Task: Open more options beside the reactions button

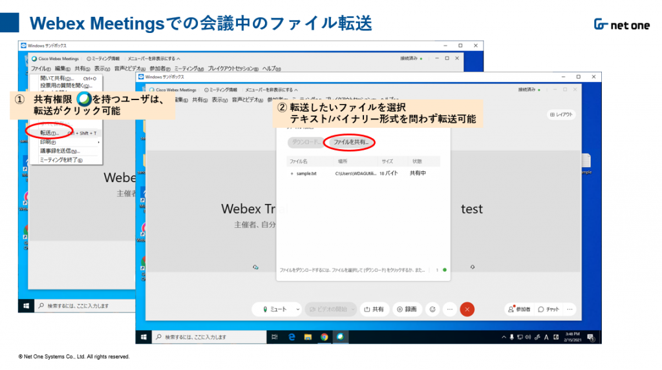Action: pos(450,309)
